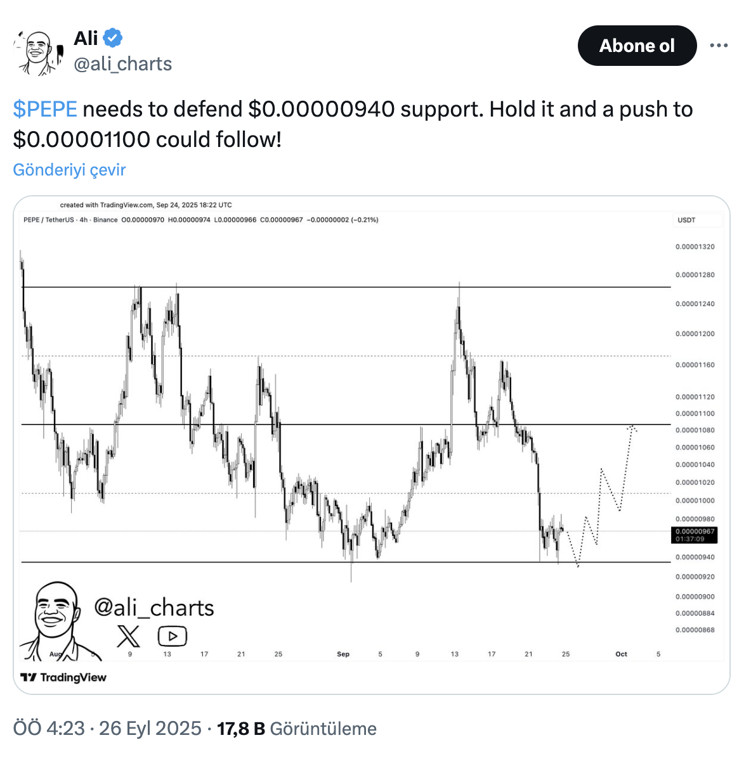Click the YouTube play icon in chart

172,635
